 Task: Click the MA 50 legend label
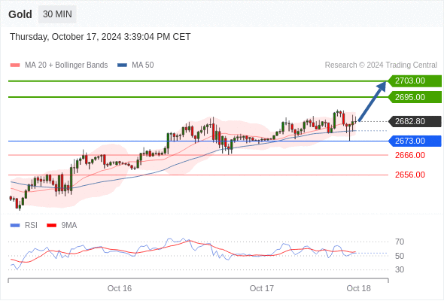tap(143, 65)
